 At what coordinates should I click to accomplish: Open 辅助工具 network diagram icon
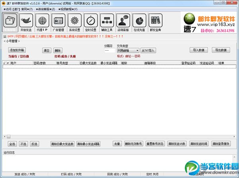pos(107,22)
